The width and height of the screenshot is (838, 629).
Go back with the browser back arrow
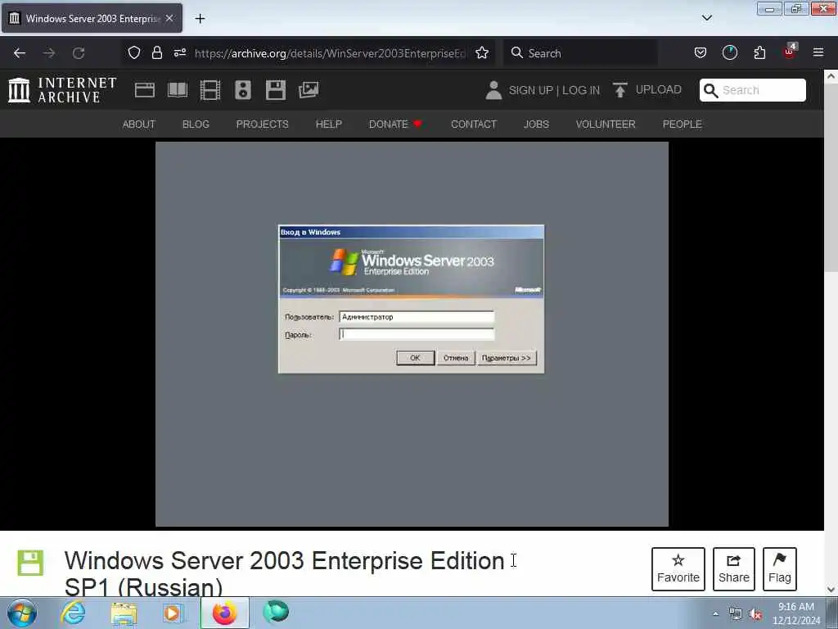(20, 53)
